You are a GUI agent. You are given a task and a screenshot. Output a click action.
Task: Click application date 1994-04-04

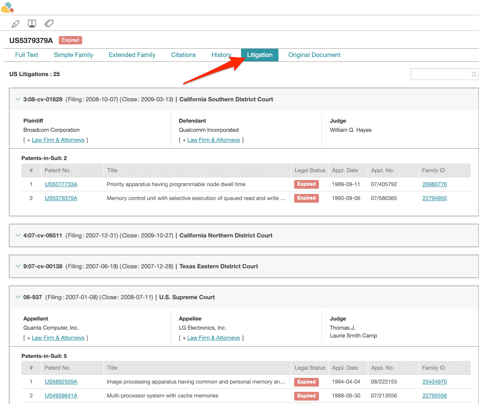[x=346, y=382]
